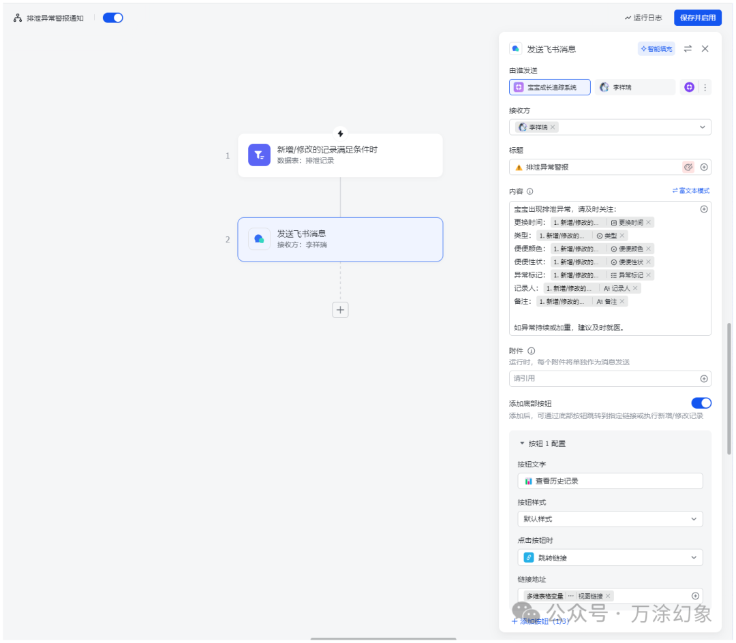736x643 pixels.
Task: Click the text 如异常持续或加重，建议及时就医。
Action: (569, 328)
